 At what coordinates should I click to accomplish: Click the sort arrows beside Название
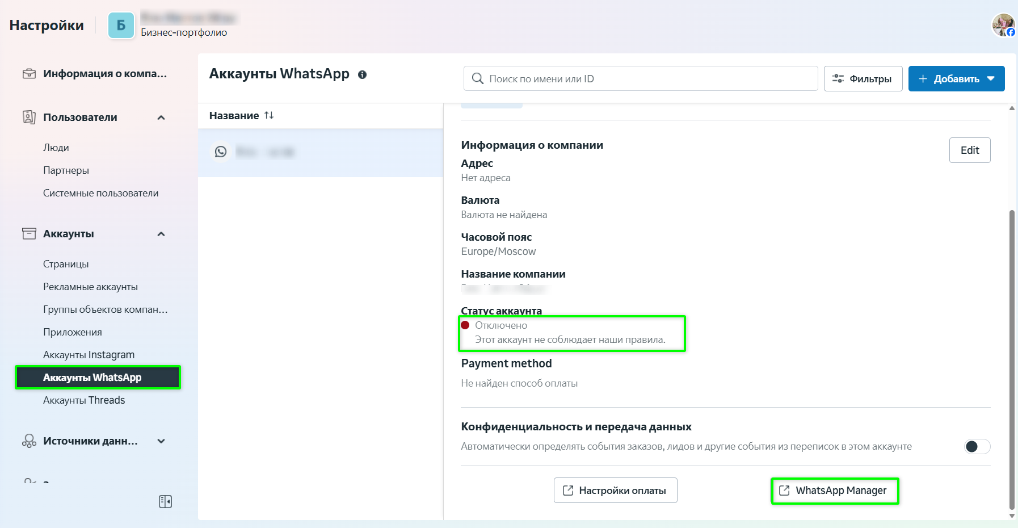coord(269,115)
